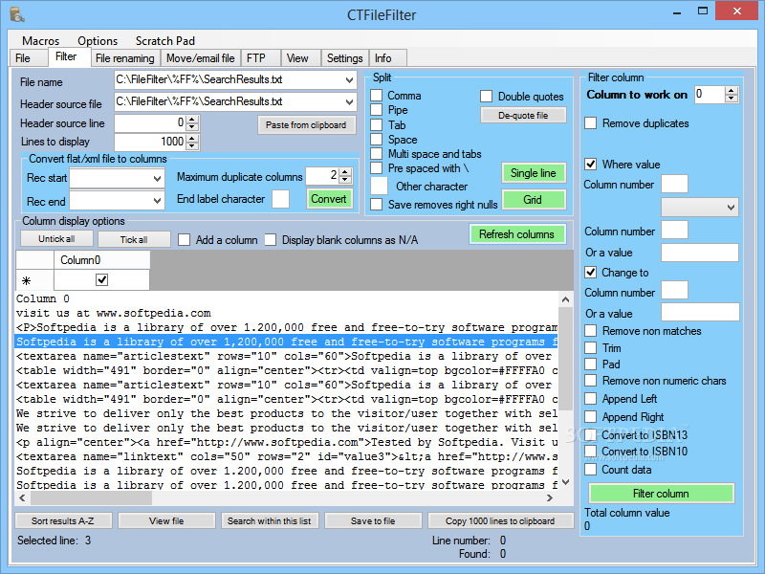Toggle the Add a column checkbox
Image resolution: width=765 pixels, height=574 pixels.
coord(184,240)
